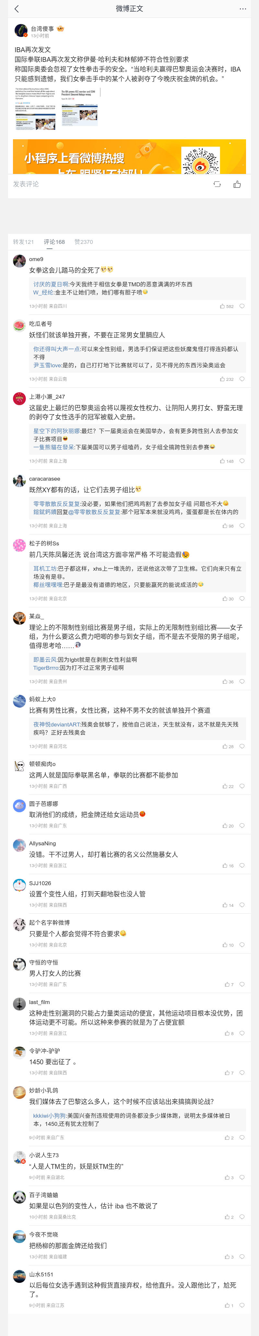This screenshot has width=259, height=1336.
Task: Open 讨厌的夏日啊 username link
Action: point(51,284)
